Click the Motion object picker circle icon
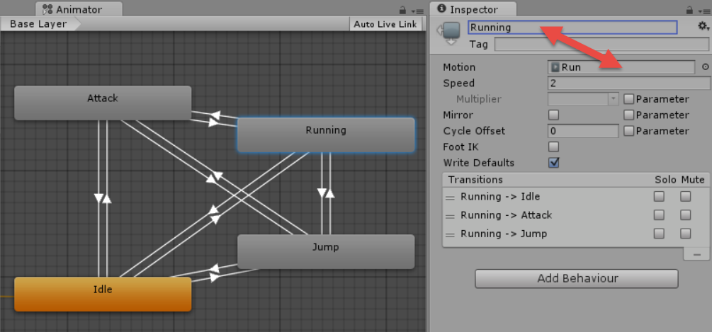This screenshot has height=332, width=712. (705, 67)
